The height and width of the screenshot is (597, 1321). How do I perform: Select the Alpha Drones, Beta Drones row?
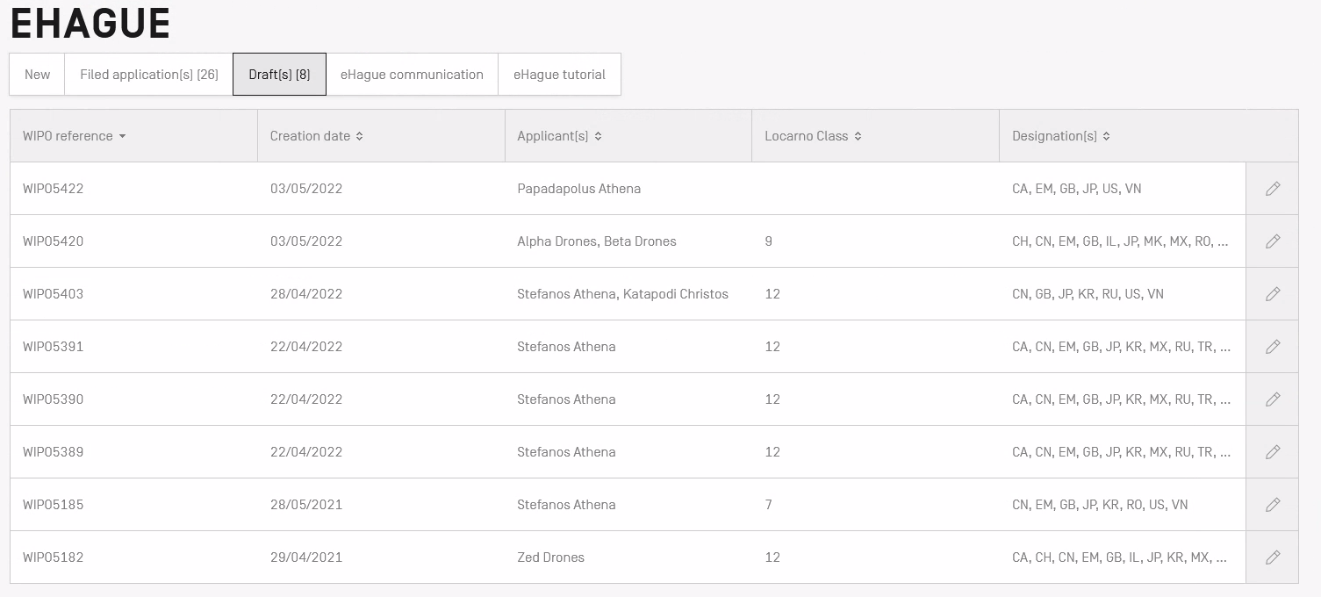tap(596, 241)
